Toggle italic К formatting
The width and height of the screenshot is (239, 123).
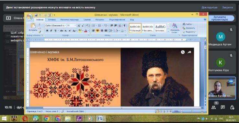51,31
